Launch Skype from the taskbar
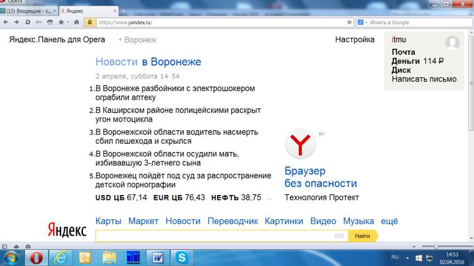Screen dimensions: 474x266 182,257
